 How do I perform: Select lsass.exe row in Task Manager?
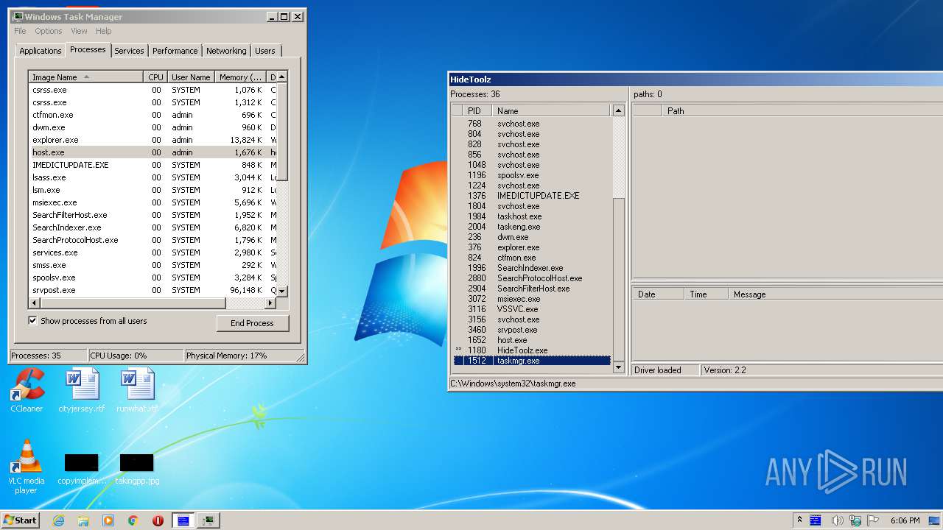(153, 177)
